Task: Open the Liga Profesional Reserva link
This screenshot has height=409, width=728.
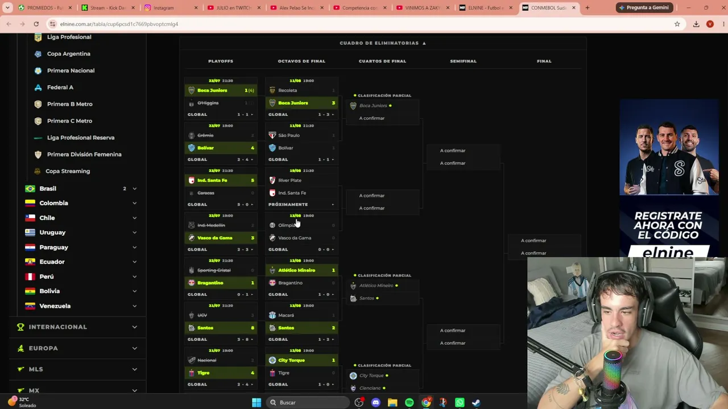Action: (x=81, y=137)
